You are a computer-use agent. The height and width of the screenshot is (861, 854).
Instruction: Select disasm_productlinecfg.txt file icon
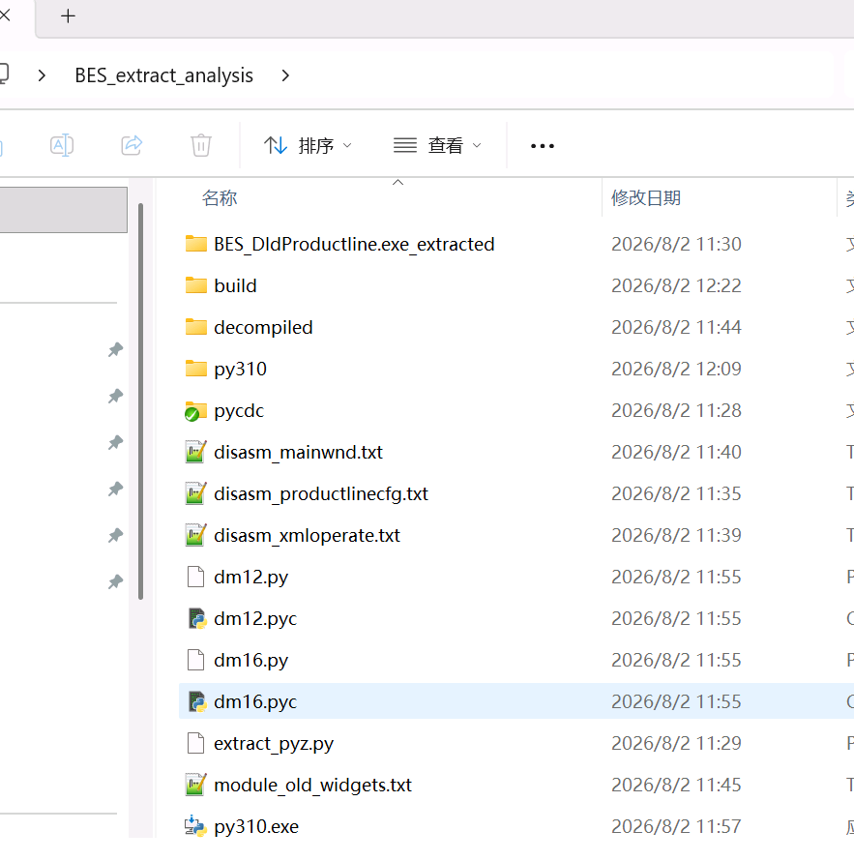point(196,493)
